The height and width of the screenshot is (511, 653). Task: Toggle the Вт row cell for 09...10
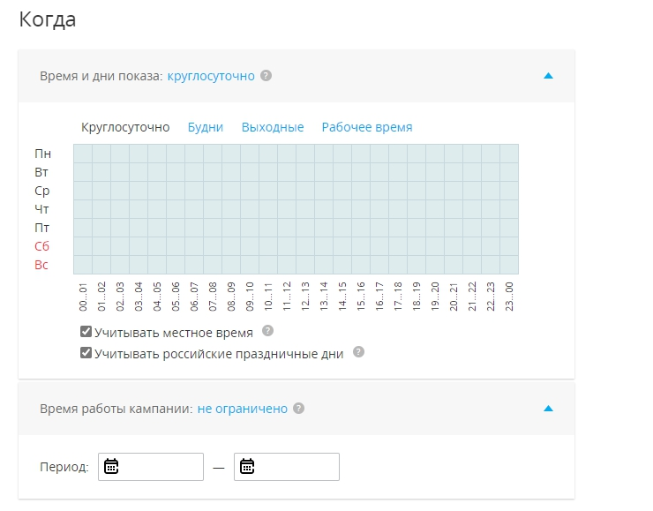(x=250, y=172)
